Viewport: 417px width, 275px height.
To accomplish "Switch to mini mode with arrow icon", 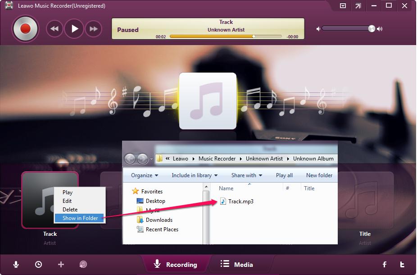I will [358, 5].
